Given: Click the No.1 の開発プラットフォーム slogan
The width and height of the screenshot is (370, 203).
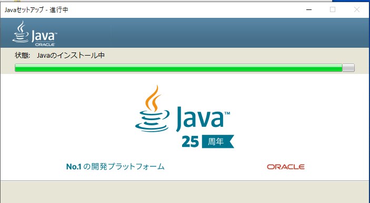Looking at the screenshot, I should coord(115,167).
